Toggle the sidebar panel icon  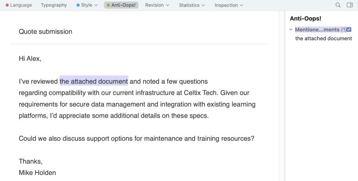pyautogui.click(x=350, y=5)
